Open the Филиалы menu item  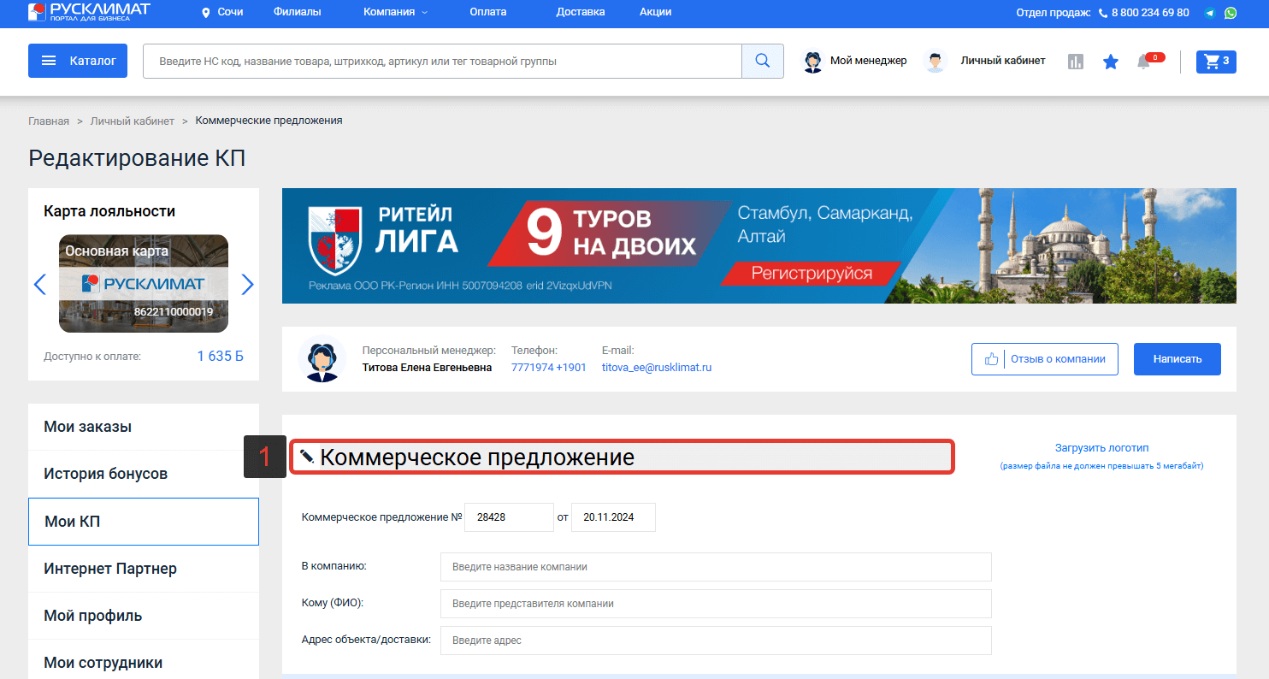pyautogui.click(x=298, y=12)
